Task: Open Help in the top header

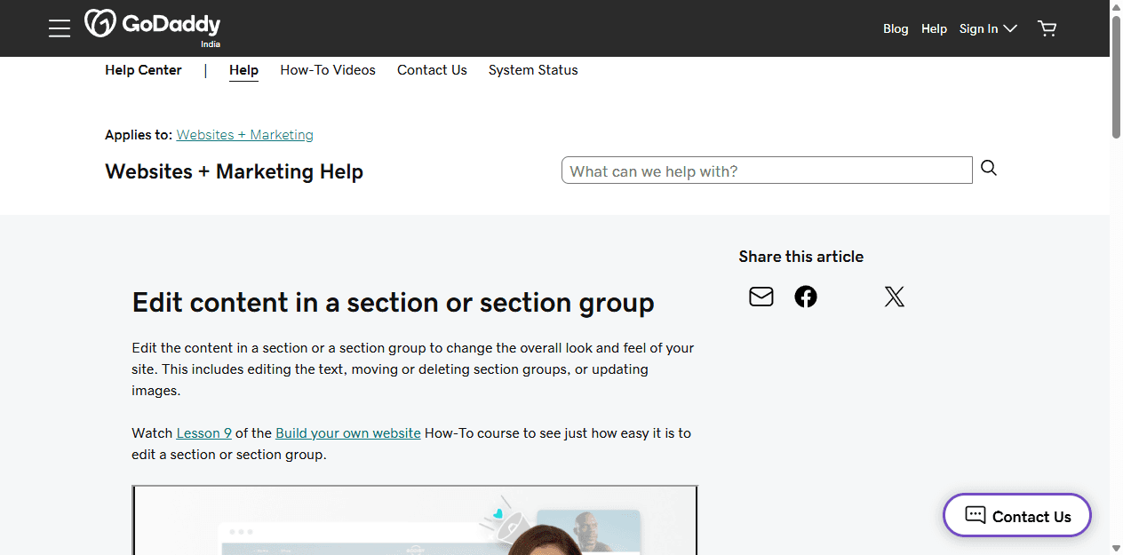Action: (x=934, y=28)
